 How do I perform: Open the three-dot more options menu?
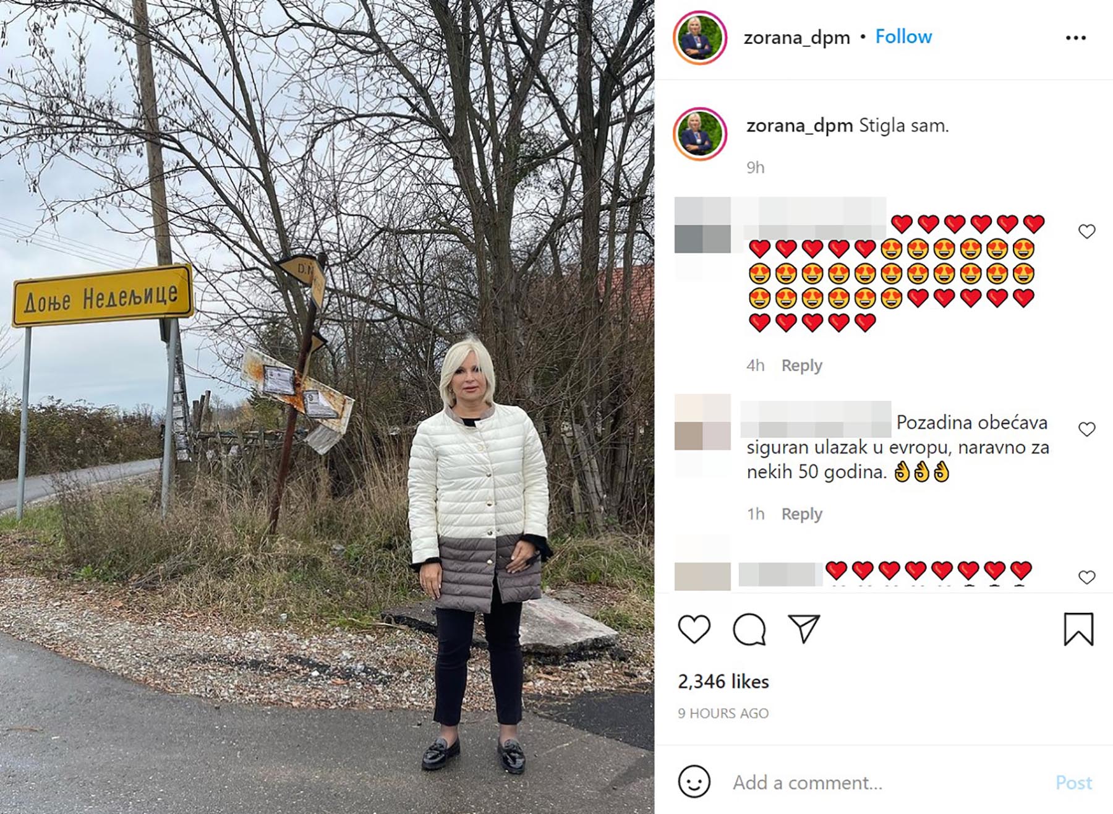pos(1076,38)
